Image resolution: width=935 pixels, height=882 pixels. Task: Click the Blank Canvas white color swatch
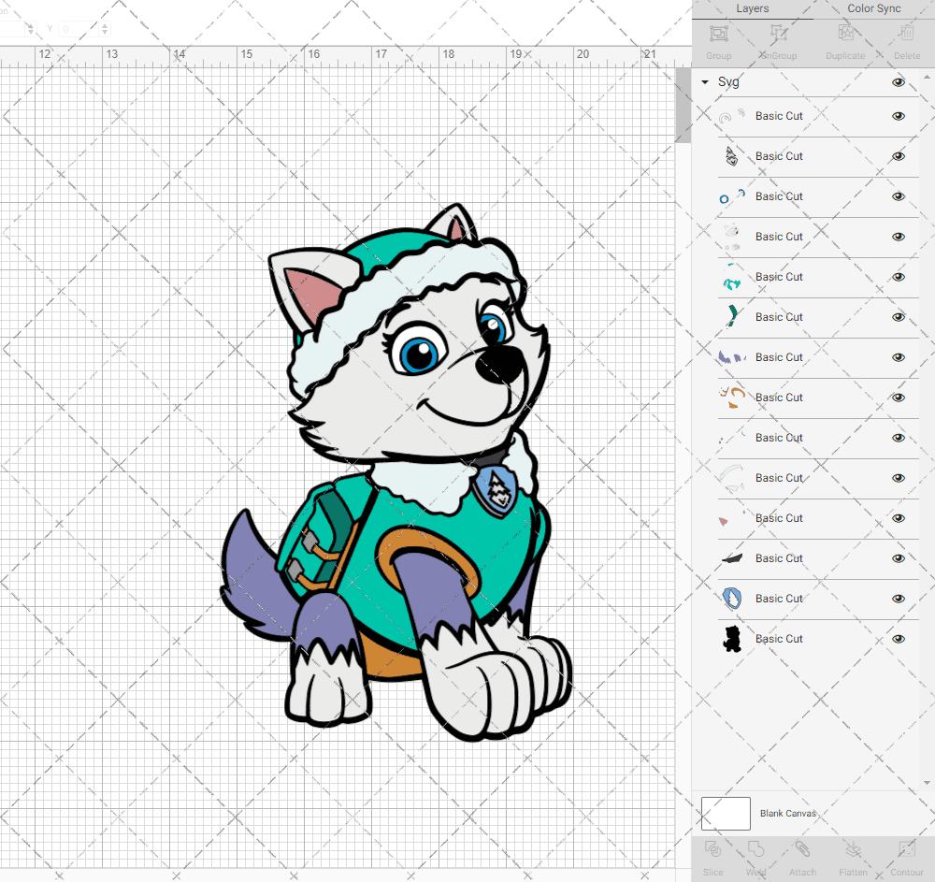click(x=726, y=814)
